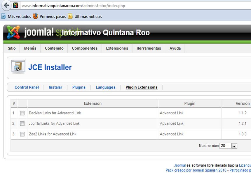
Task: Open the Últimas noticias bookmark
Action: (88, 16)
